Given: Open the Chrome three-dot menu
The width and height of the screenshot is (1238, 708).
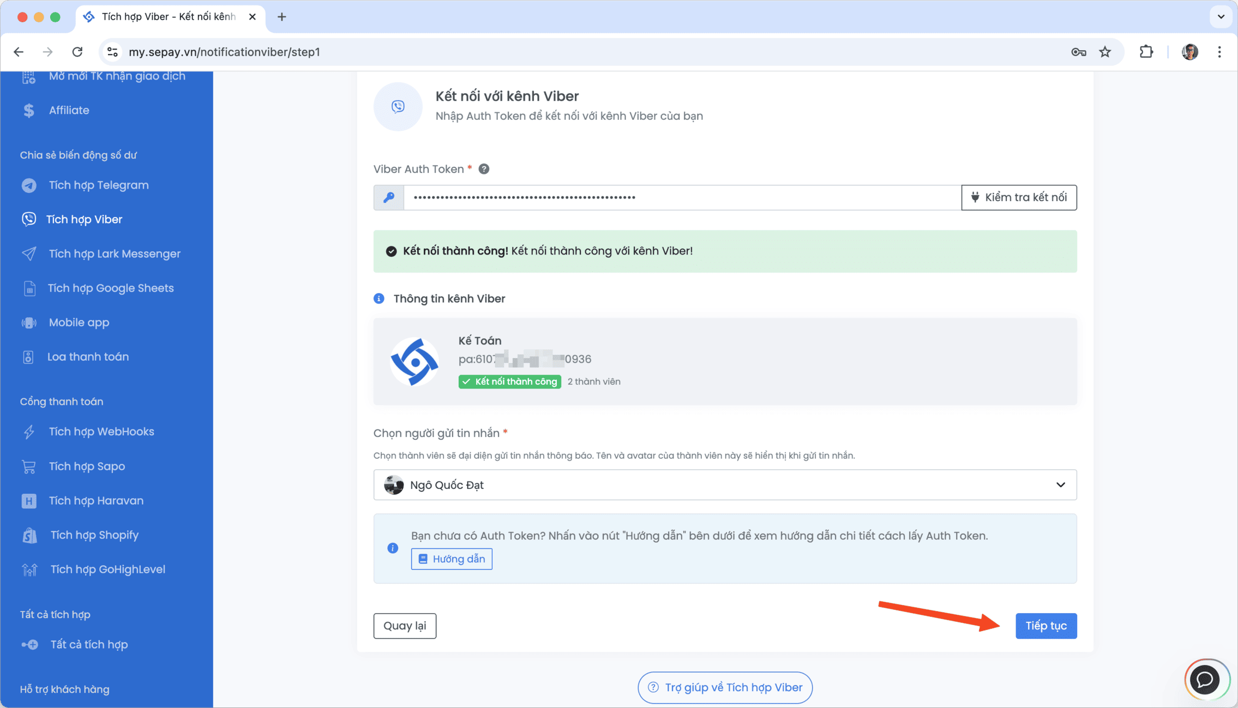Looking at the screenshot, I should pyautogui.click(x=1219, y=52).
